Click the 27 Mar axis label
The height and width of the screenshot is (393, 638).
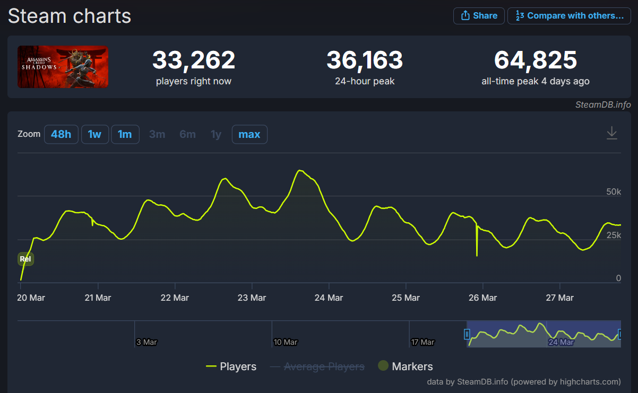(559, 298)
